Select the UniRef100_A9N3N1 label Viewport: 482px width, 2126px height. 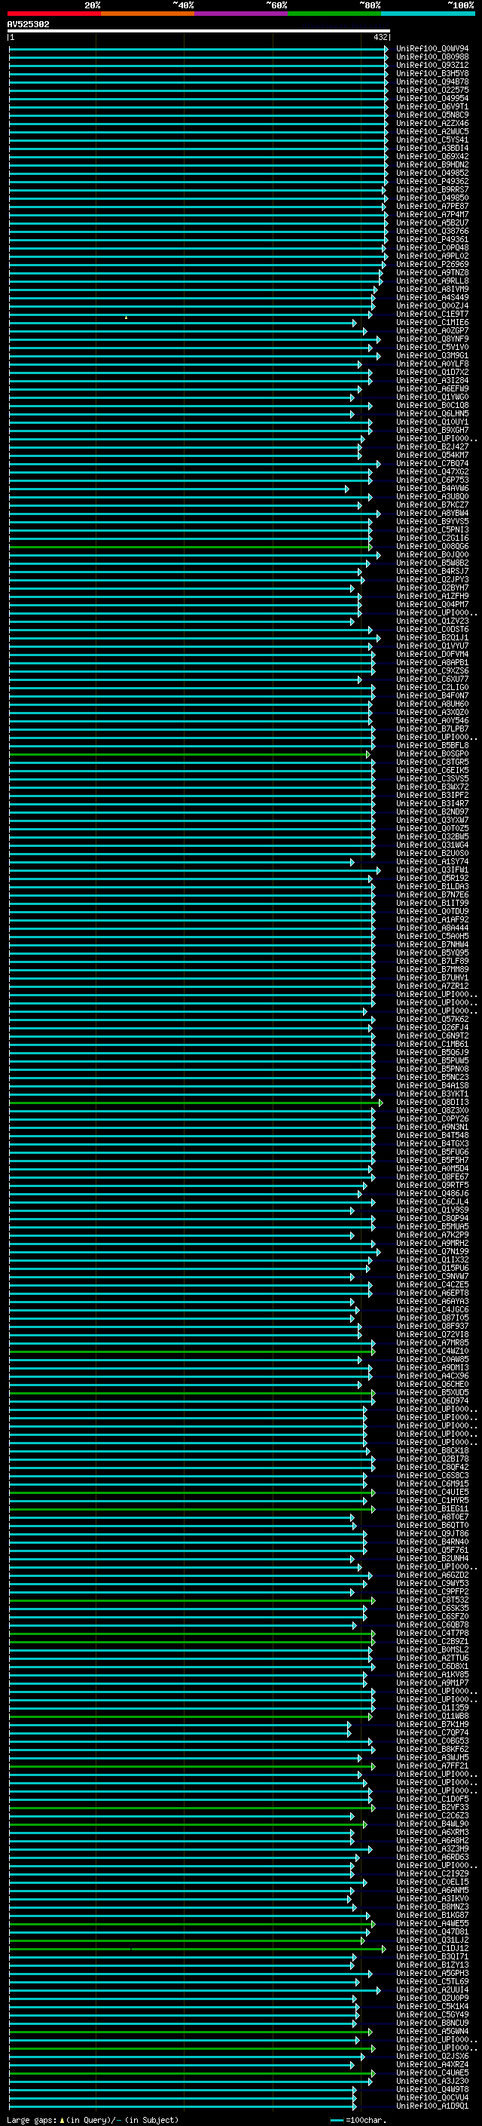(432, 1127)
